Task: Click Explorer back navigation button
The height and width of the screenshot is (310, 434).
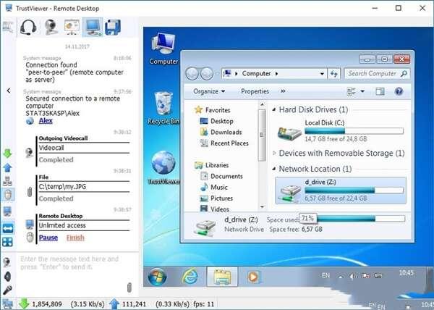Action: point(192,74)
